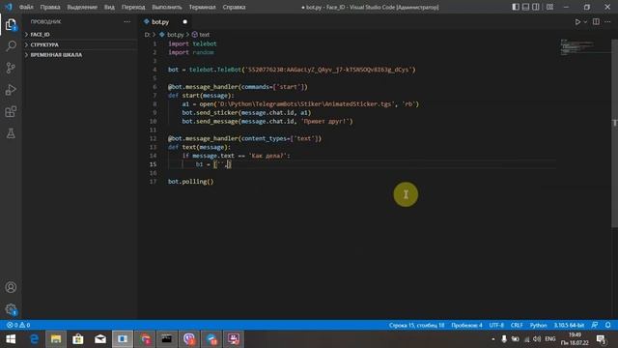This screenshot has height=348, width=618.
Task: Open the Файл menu
Action: tap(26, 7)
